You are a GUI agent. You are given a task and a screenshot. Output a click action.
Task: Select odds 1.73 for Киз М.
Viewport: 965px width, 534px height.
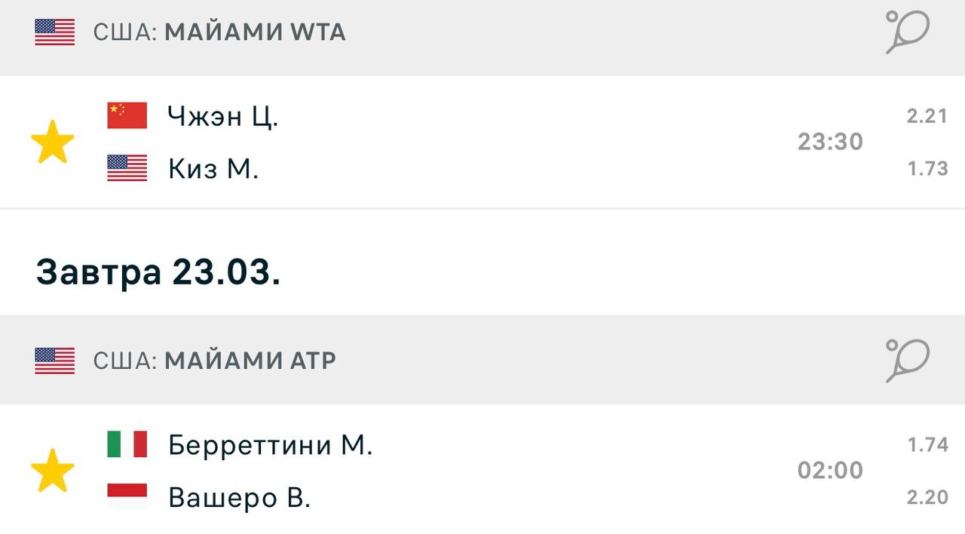927,168
